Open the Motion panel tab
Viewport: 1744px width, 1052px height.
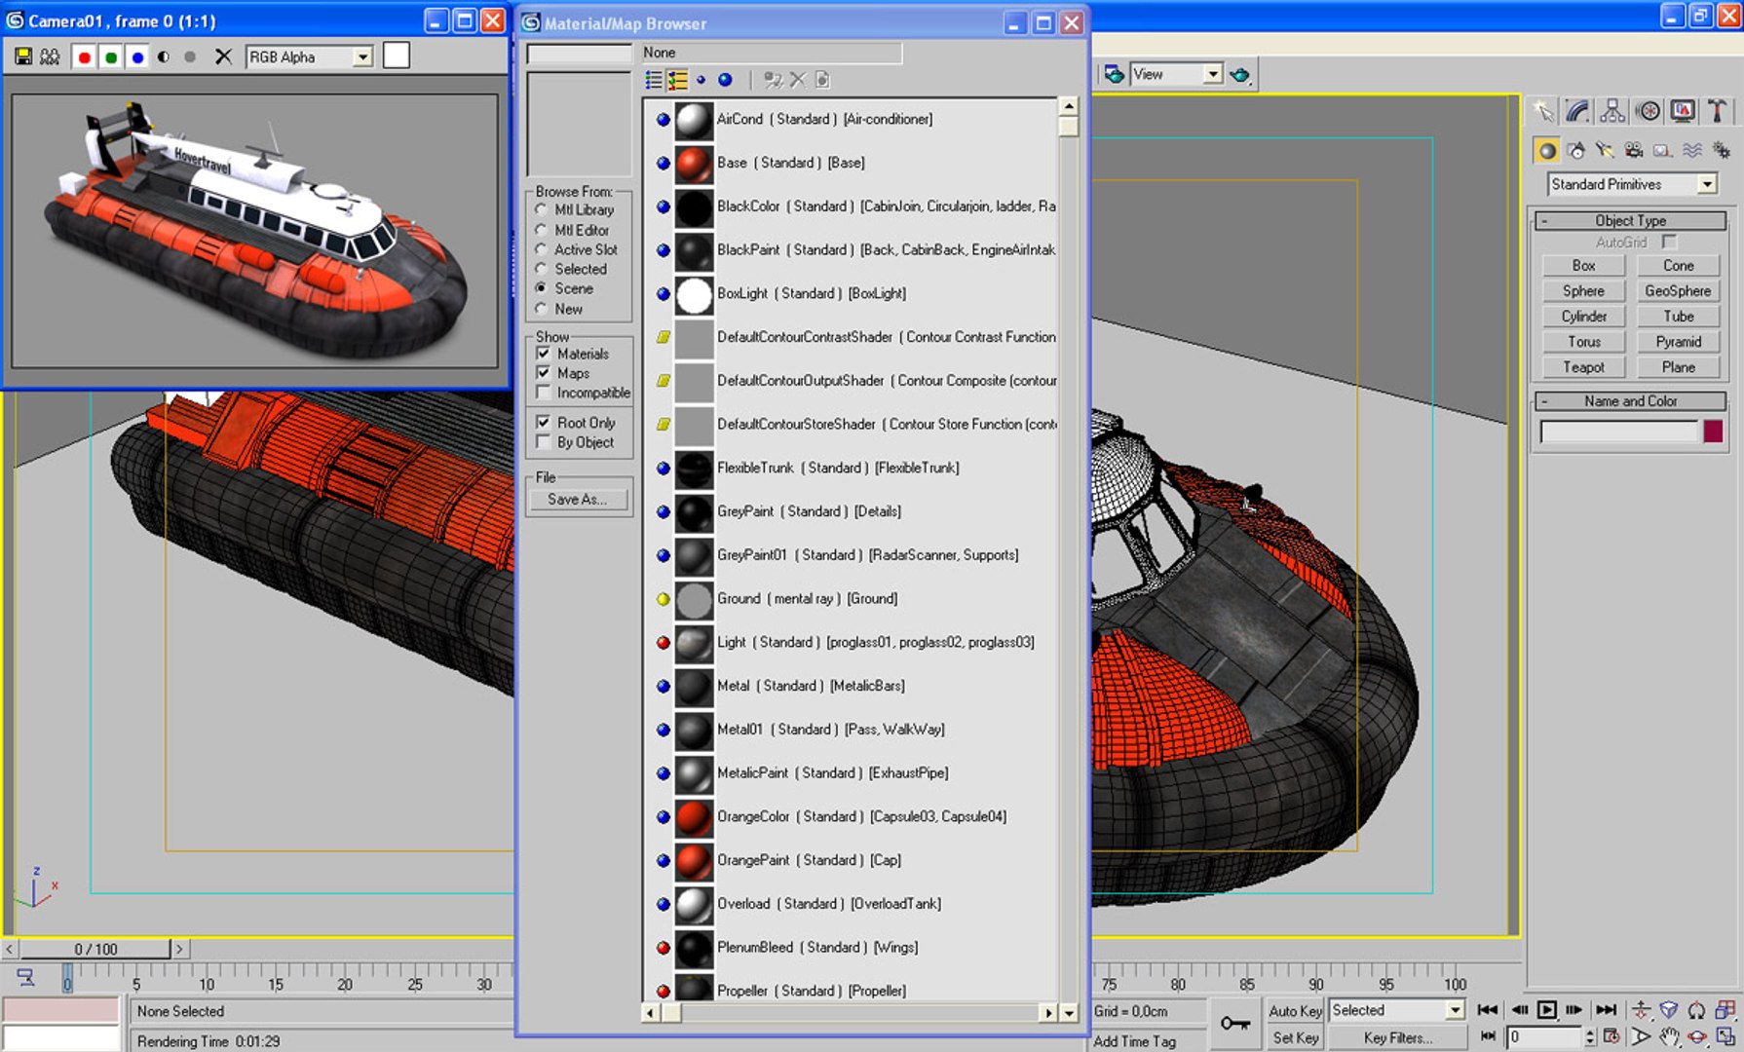tap(1648, 111)
